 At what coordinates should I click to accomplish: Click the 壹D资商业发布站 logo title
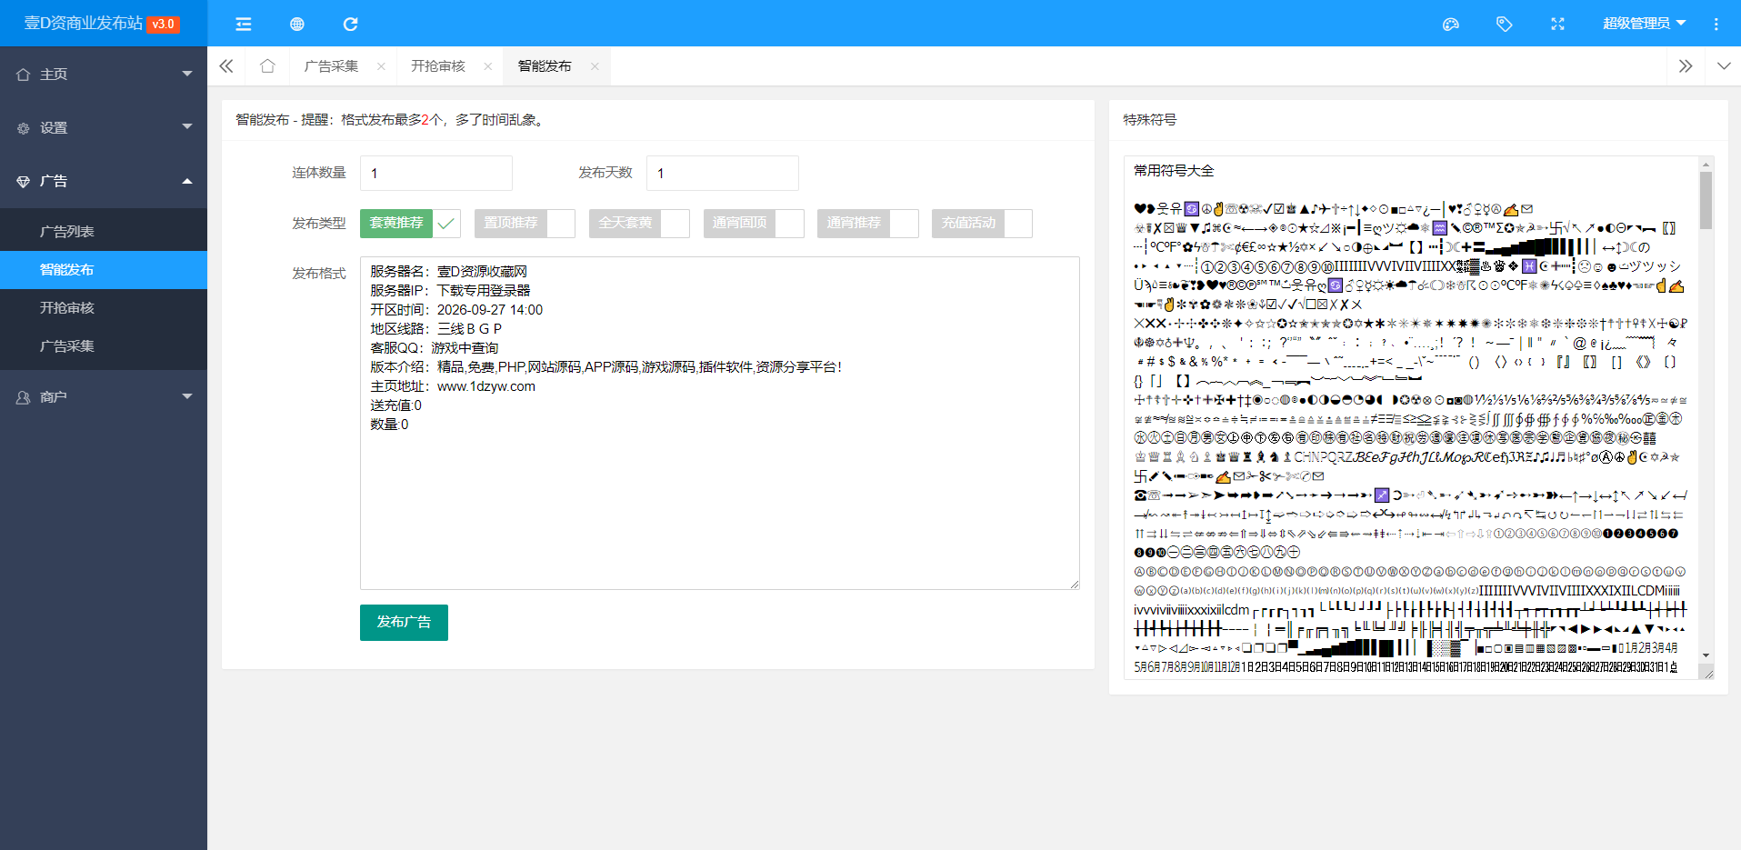(84, 23)
